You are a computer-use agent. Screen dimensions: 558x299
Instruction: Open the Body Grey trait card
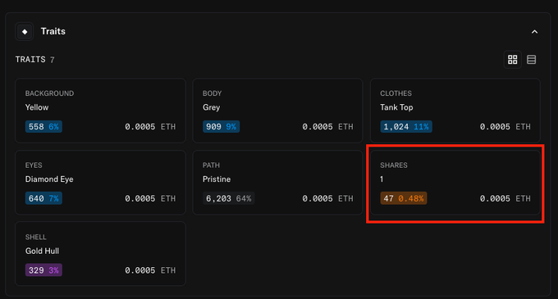click(277, 111)
